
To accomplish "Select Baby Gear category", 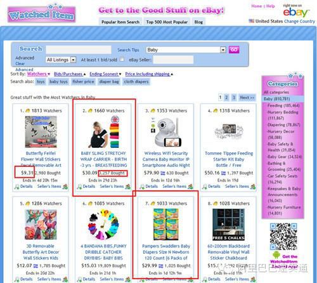I will pos(285,157).
